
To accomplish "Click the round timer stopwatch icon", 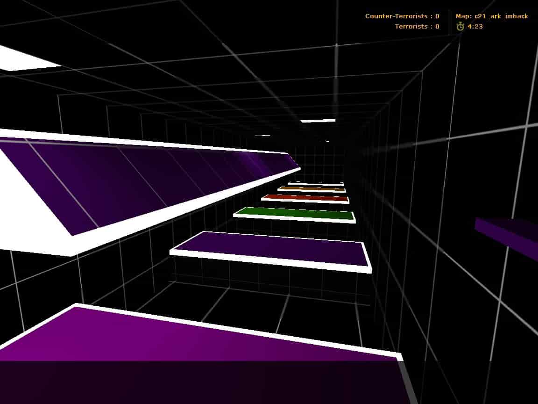I will point(460,27).
